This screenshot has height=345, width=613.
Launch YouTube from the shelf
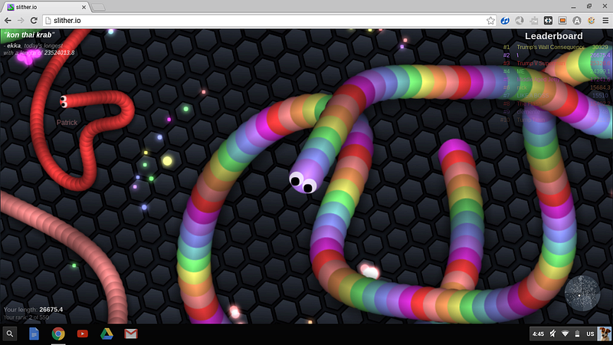tap(83, 333)
